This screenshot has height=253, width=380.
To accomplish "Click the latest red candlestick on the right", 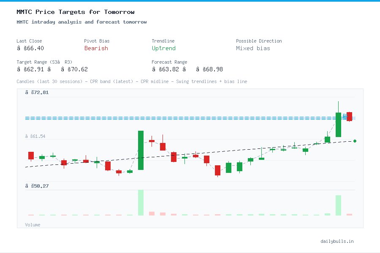I will click(x=348, y=117).
